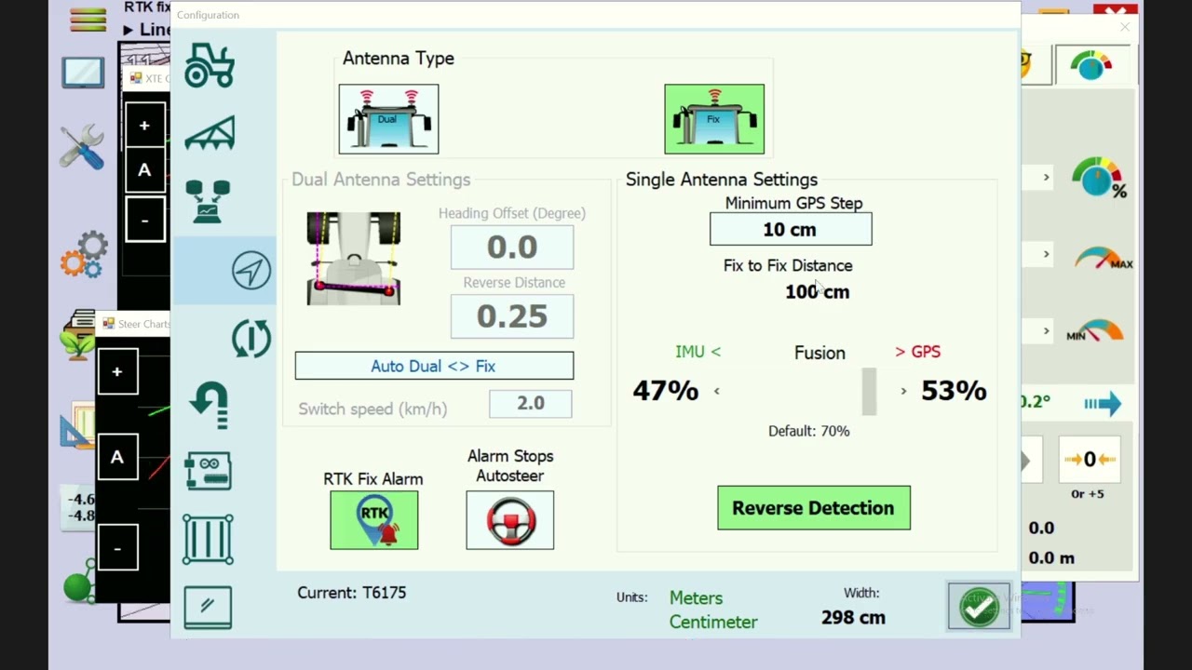Click the plant field icon in main window
Image resolution: width=1192 pixels, height=670 pixels.
[x=77, y=336]
